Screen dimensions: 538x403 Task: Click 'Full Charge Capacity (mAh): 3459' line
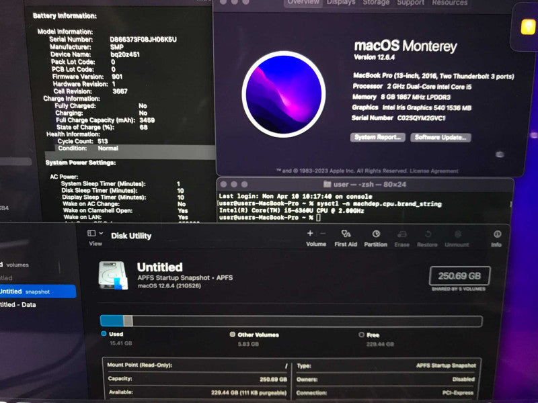point(105,120)
